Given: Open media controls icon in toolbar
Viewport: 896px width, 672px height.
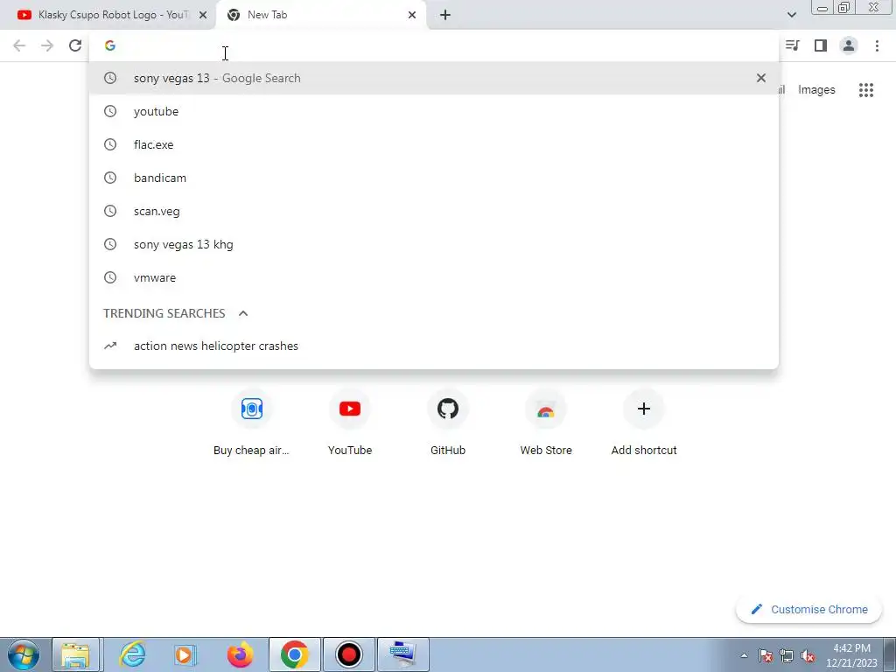Looking at the screenshot, I should coord(793,45).
